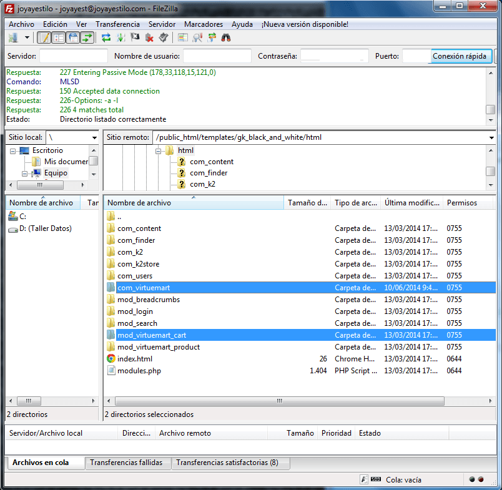The height and width of the screenshot is (490, 502).
Task: Reconnect to the last server
Action: (164, 38)
